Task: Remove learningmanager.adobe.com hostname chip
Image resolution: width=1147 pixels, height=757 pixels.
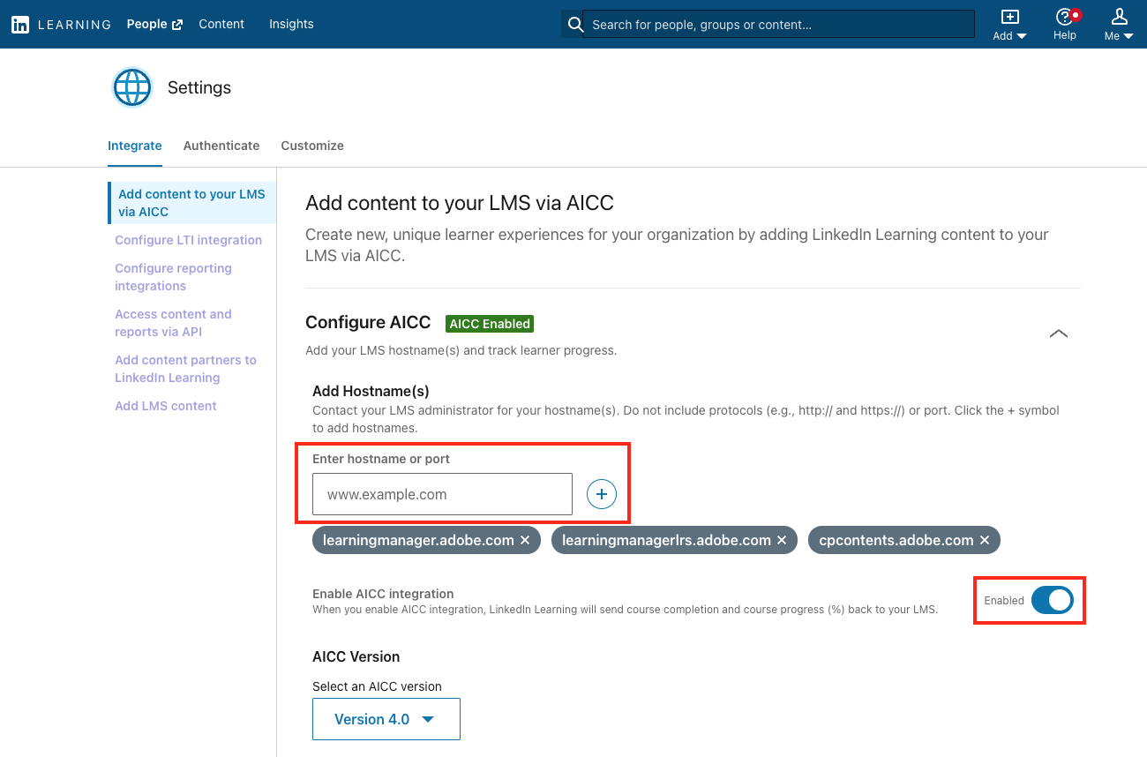Action: (525, 540)
